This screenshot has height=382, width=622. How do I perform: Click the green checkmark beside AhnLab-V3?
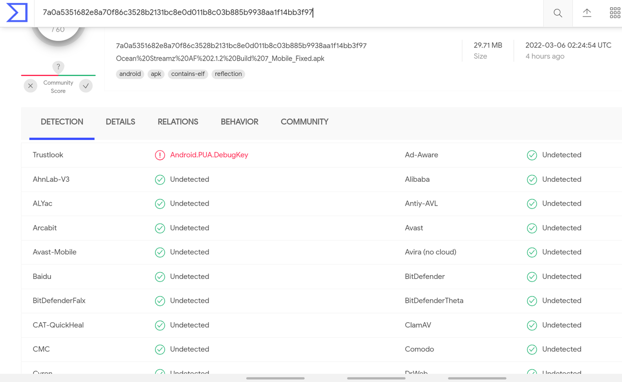pos(160,179)
